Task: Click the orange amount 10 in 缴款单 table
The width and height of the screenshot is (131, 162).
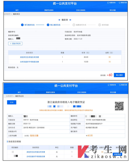Action: (110, 62)
